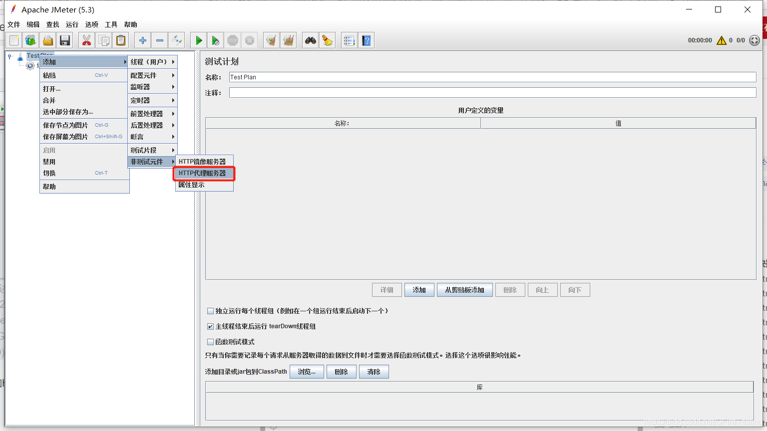Click the Clear all results icon
Screen dimensions: 767x431
tap(289, 40)
